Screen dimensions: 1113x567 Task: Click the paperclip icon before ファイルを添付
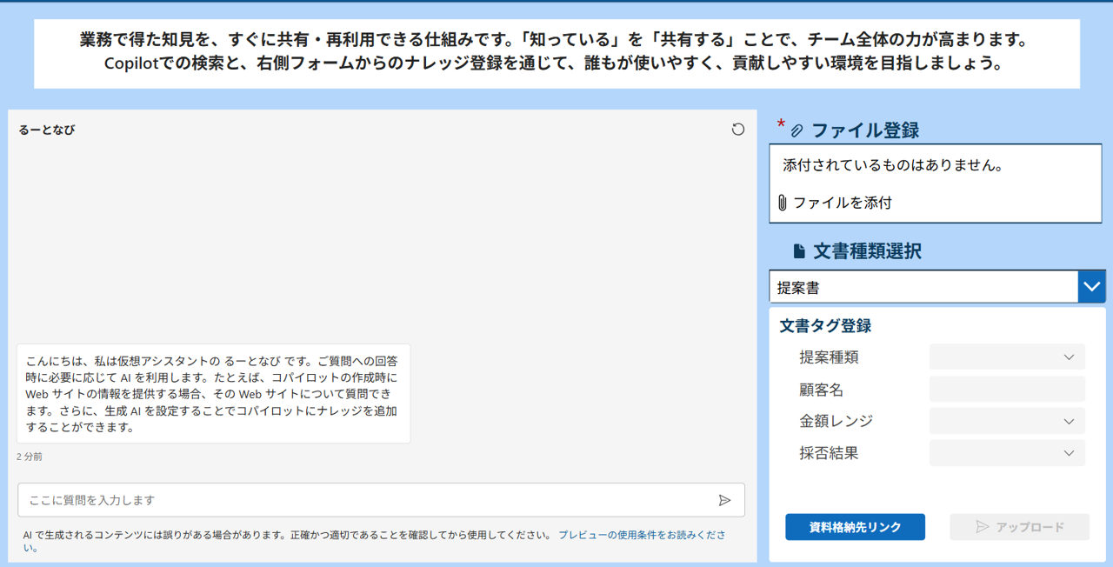(x=783, y=203)
